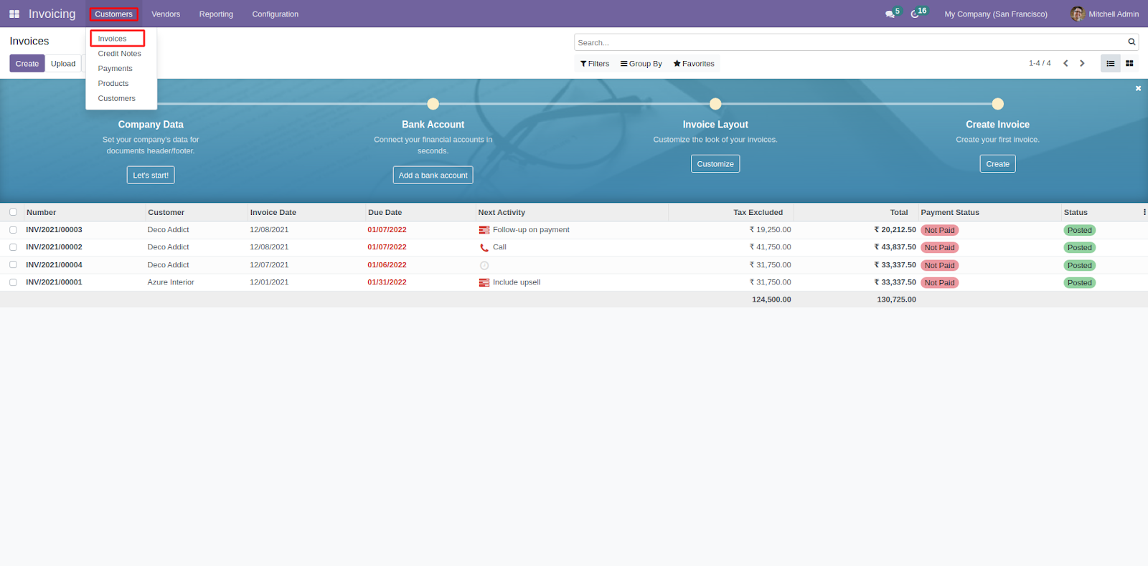The width and height of the screenshot is (1148, 566).
Task: Click the purple Create invoice button
Action: [27, 64]
